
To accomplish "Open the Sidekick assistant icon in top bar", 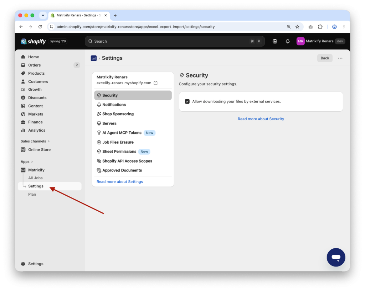I will click(275, 41).
